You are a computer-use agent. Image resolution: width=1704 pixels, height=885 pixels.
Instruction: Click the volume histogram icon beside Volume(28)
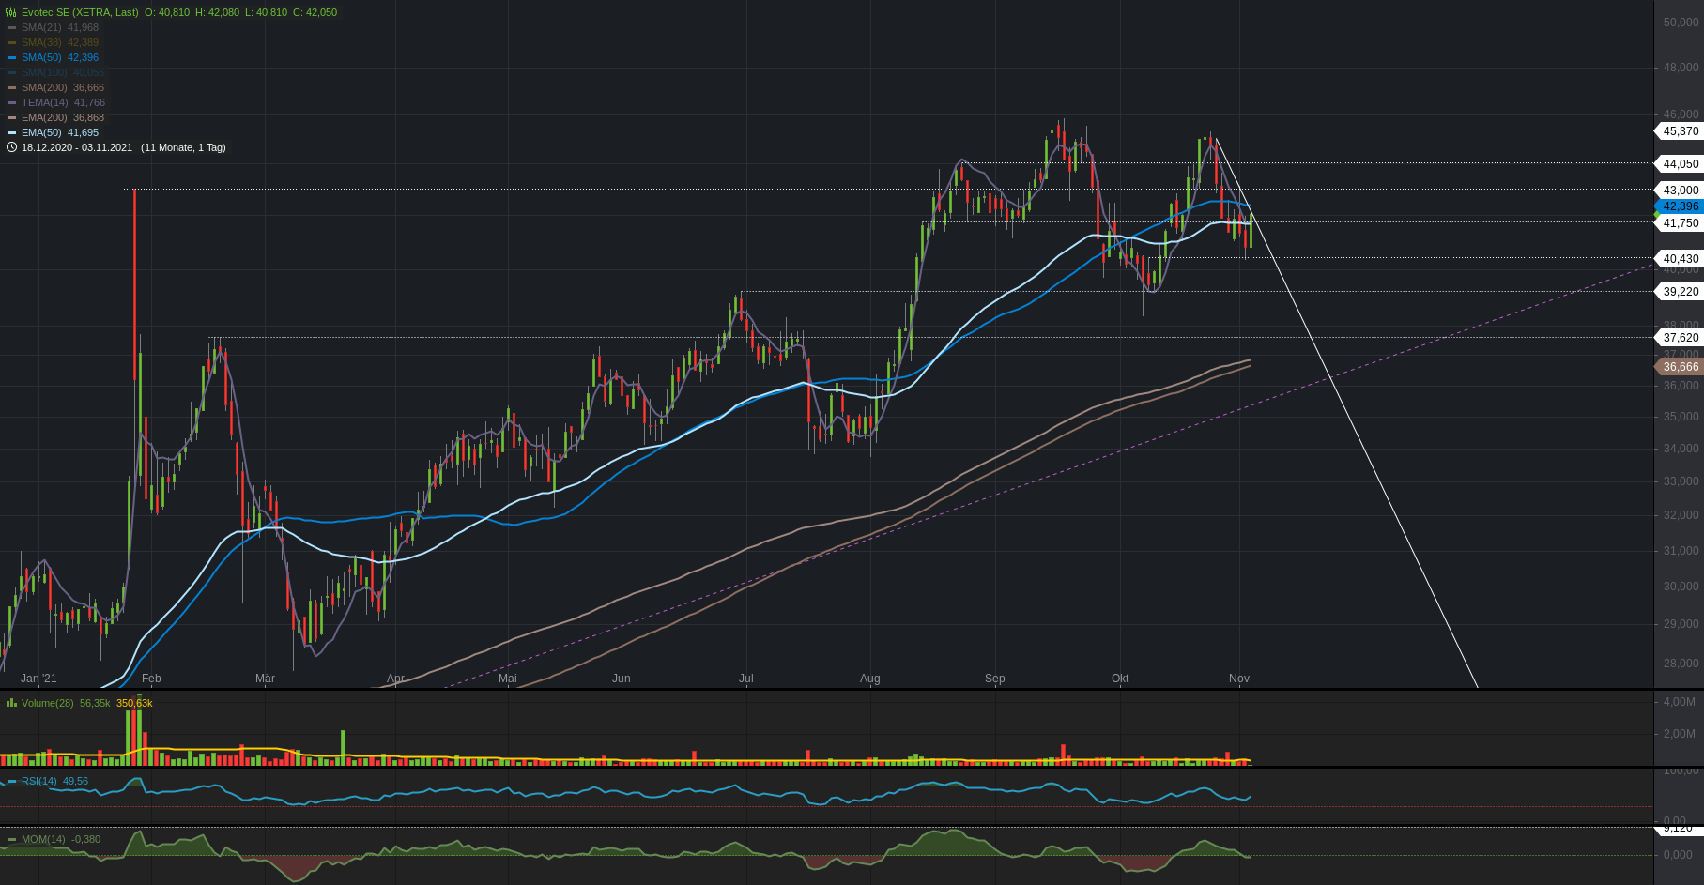11,703
